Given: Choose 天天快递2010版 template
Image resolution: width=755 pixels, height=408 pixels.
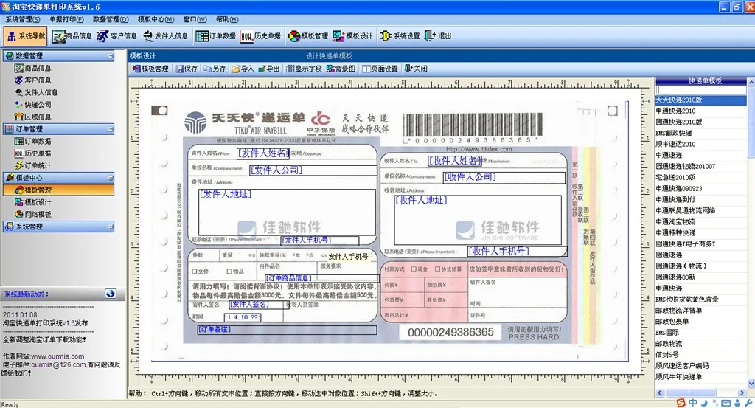Looking at the screenshot, I should click(700, 100).
